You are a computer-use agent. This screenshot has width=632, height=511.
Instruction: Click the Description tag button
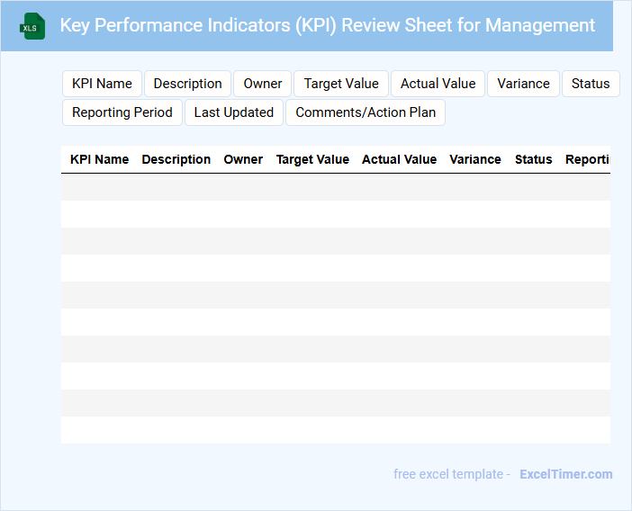[187, 84]
